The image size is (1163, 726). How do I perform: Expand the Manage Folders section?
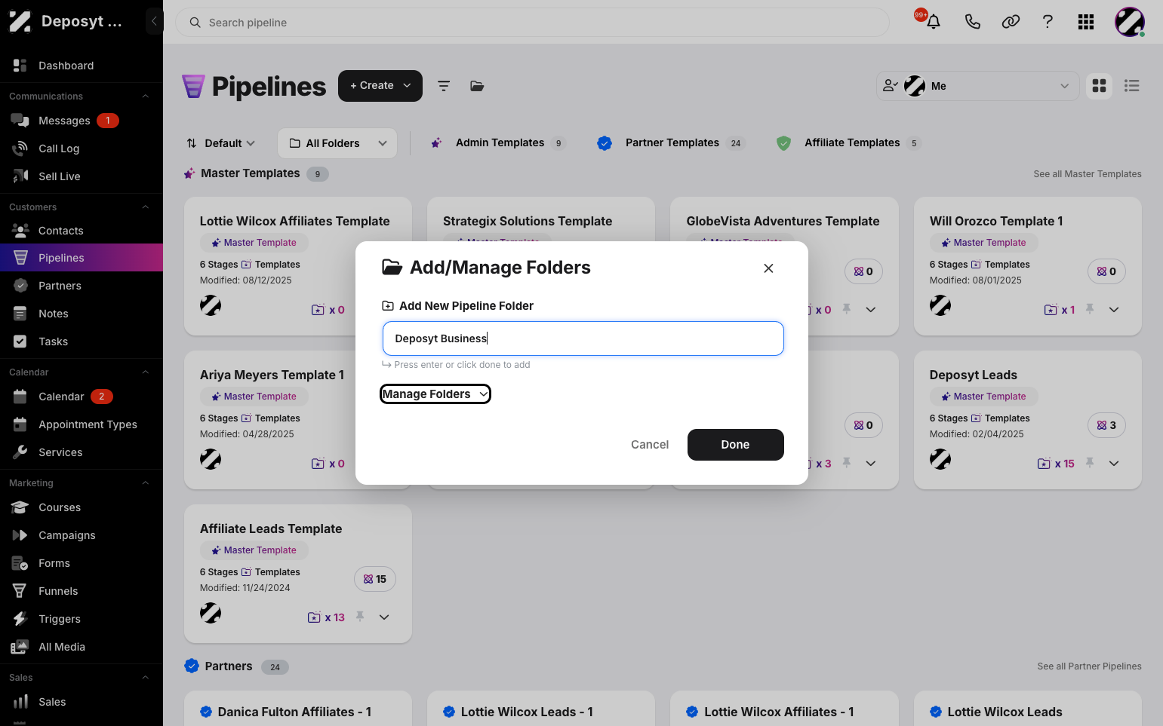(435, 394)
